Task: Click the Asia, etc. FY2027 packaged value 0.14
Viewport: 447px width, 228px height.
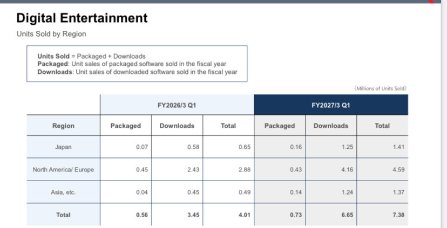Action: pos(296,192)
